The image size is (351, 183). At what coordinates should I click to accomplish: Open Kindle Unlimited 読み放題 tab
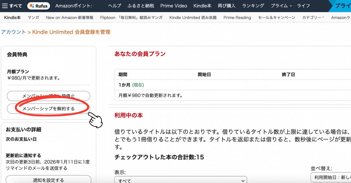click(x=193, y=17)
